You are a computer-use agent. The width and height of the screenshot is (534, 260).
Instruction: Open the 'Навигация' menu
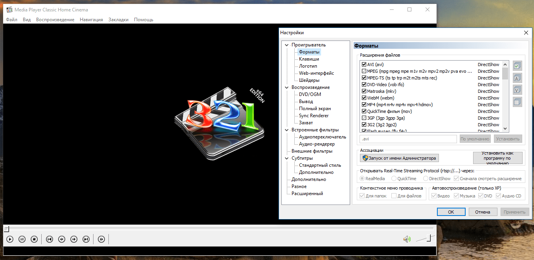(x=91, y=19)
